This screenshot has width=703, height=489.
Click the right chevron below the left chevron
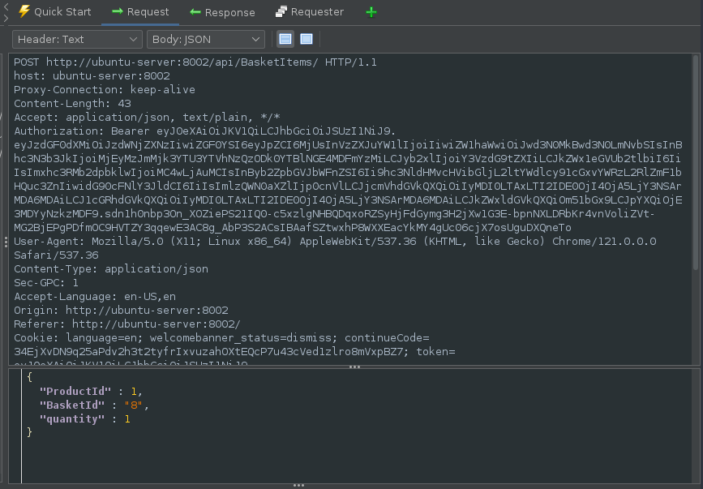click(x=6, y=18)
